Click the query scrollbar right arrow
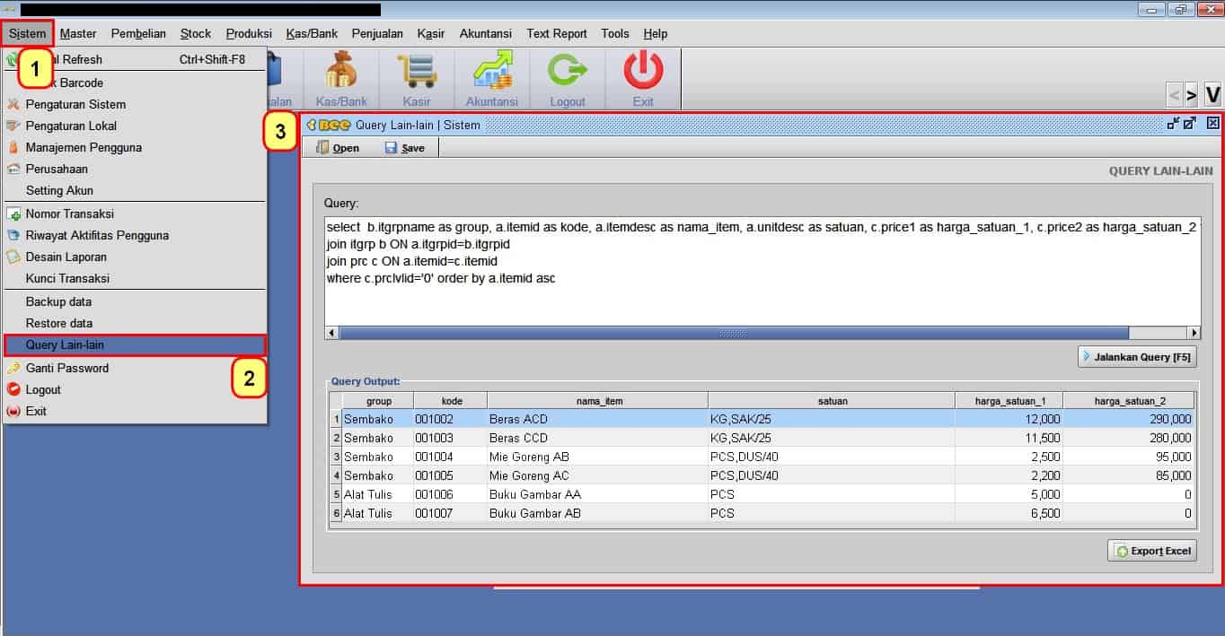 tap(1194, 333)
